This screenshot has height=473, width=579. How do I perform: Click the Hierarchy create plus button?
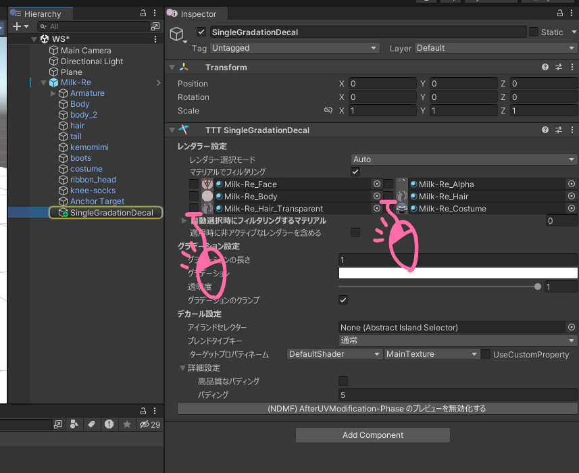[x=17, y=26]
